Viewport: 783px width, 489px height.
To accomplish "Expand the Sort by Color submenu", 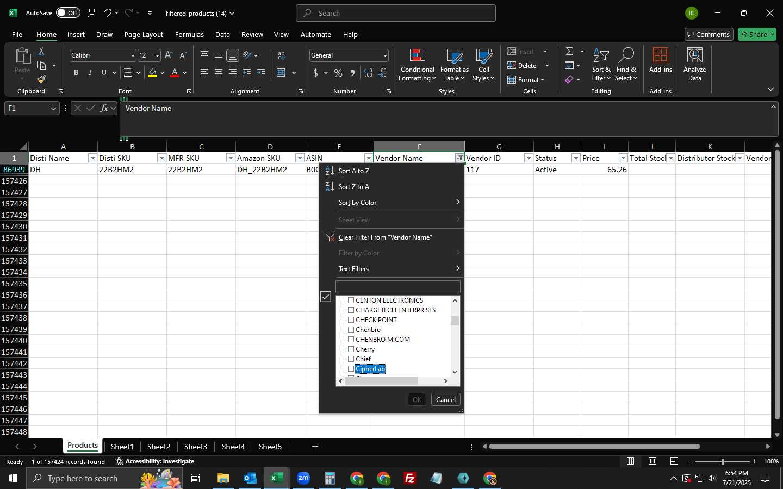I will pyautogui.click(x=391, y=202).
